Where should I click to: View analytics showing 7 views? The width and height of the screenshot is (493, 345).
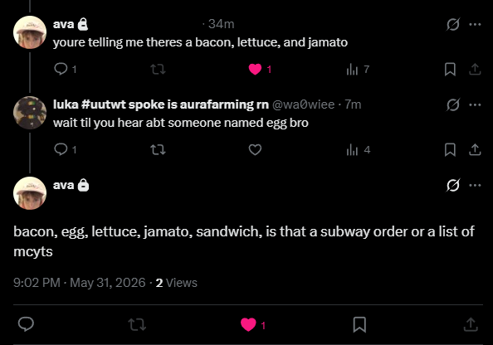[x=358, y=69]
